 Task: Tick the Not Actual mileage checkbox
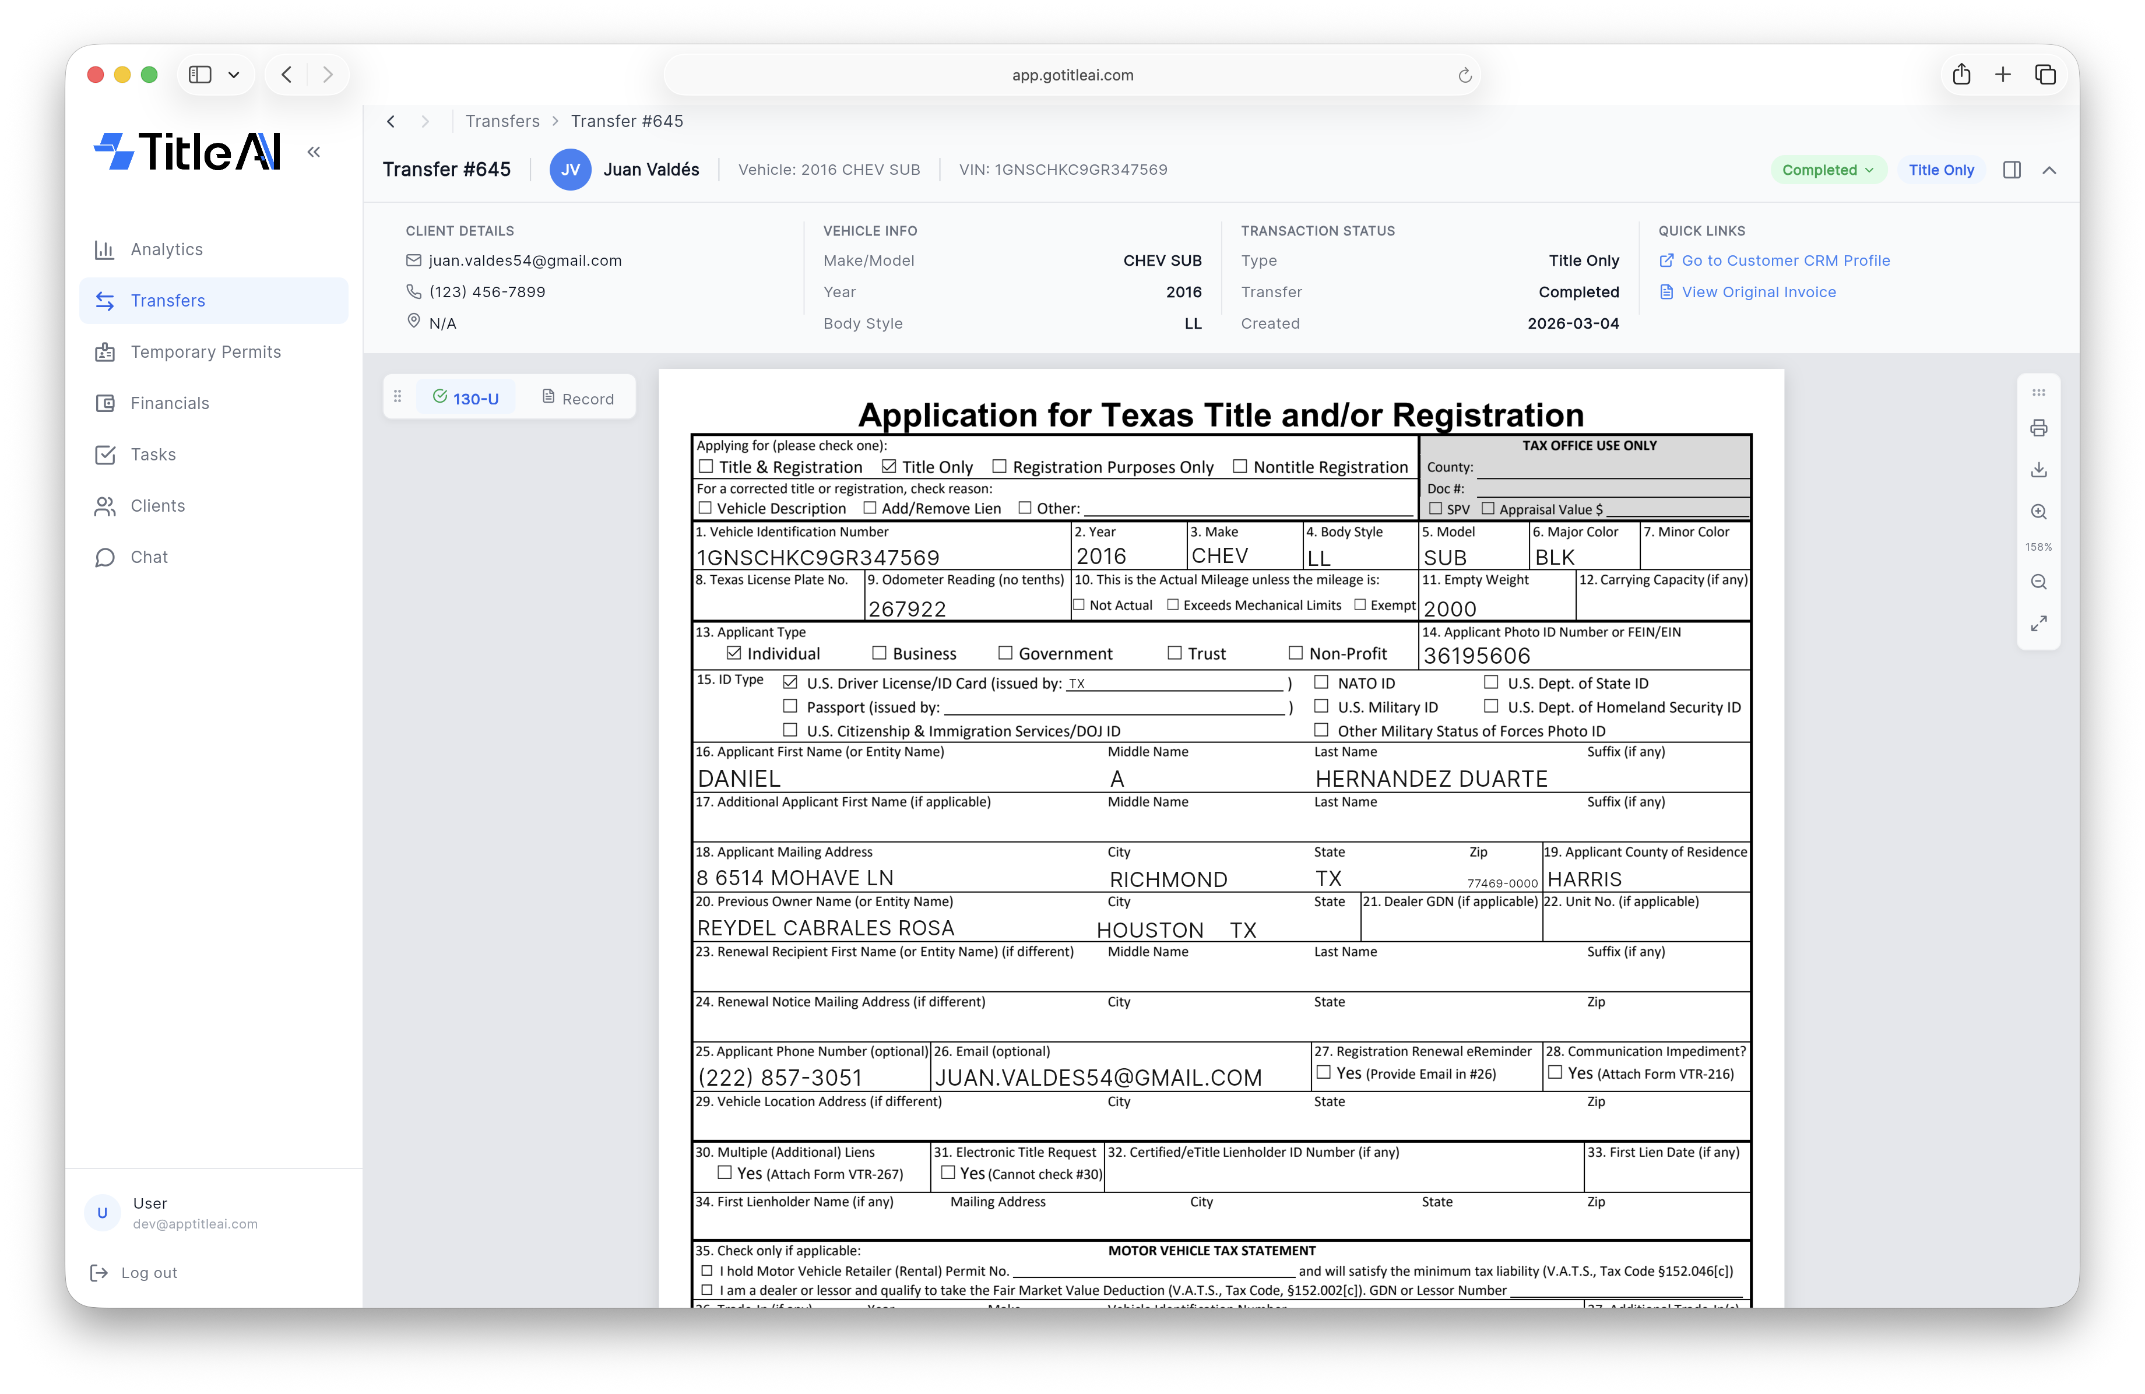click(1079, 605)
